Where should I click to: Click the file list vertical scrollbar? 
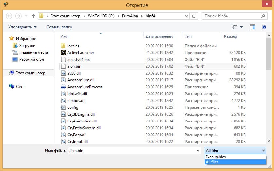(x=269, y=91)
